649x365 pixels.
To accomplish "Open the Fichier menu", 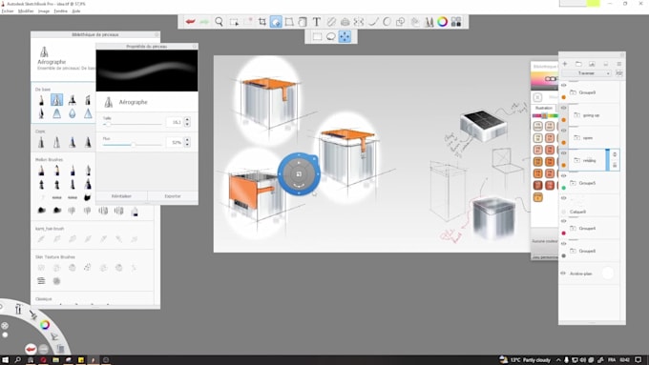I will 8,11.
